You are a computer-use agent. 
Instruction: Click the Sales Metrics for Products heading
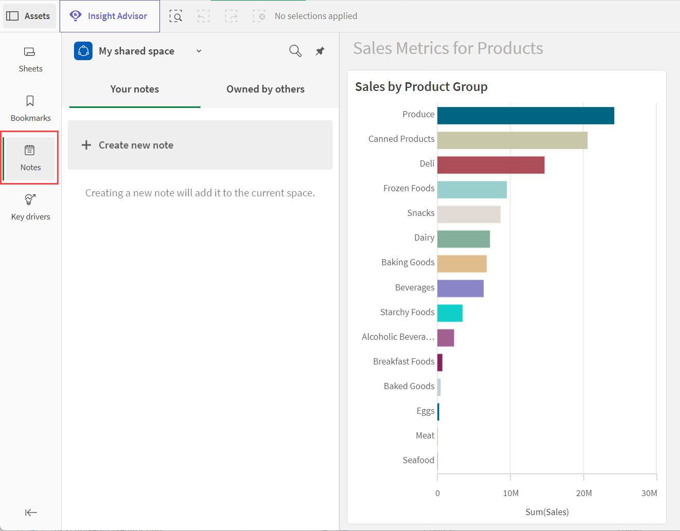[x=448, y=48]
